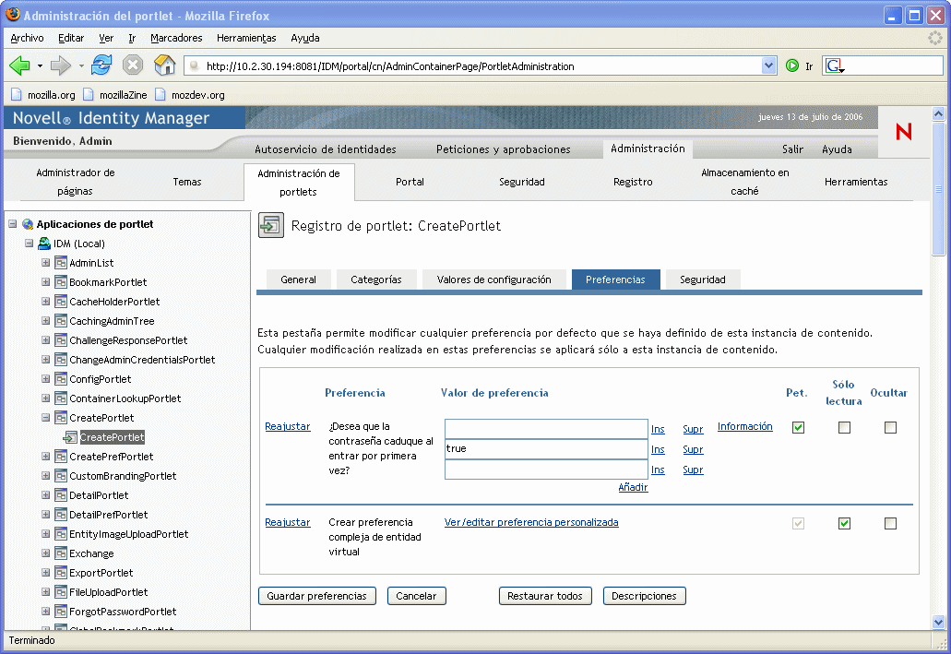
Task: Click Supr next to the true value
Action: pyautogui.click(x=693, y=449)
